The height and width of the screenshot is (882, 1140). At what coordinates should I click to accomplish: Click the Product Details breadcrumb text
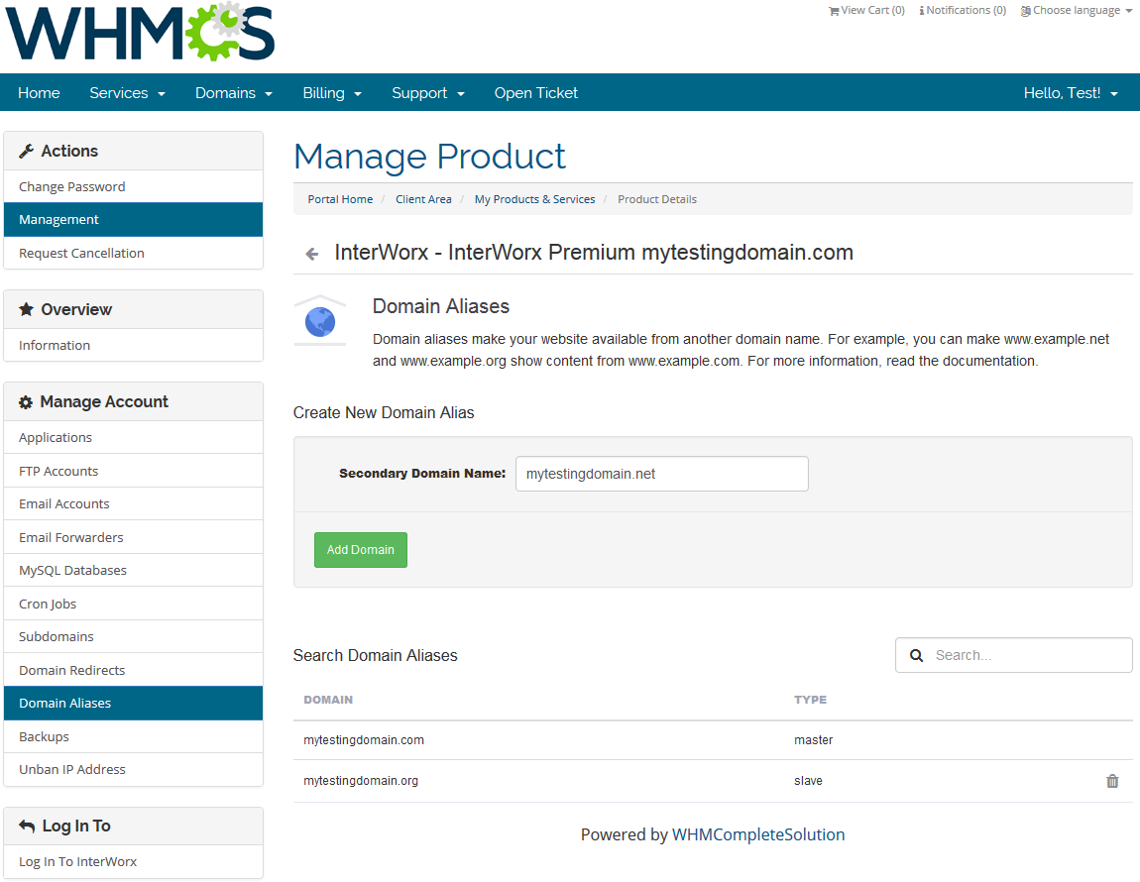click(x=657, y=199)
